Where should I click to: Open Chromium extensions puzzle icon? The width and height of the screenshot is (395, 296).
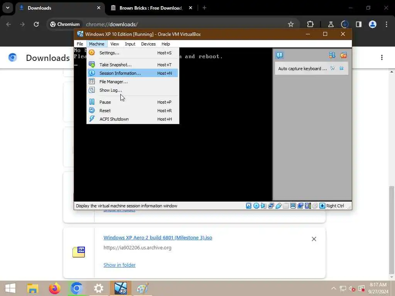tap(311, 24)
